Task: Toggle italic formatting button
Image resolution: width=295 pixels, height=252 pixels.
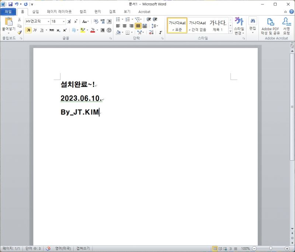Action: 35,30
